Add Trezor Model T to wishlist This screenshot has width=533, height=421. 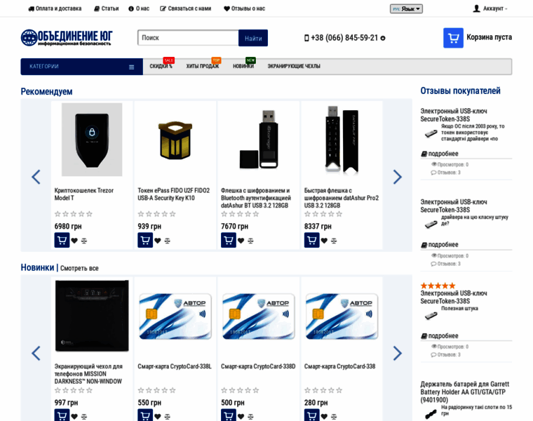[x=74, y=241]
